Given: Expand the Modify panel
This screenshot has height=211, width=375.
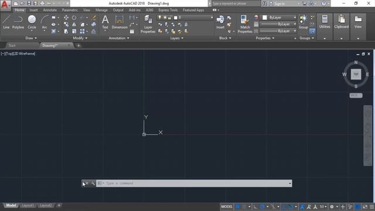Looking at the screenshot, I should click(x=80, y=38).
